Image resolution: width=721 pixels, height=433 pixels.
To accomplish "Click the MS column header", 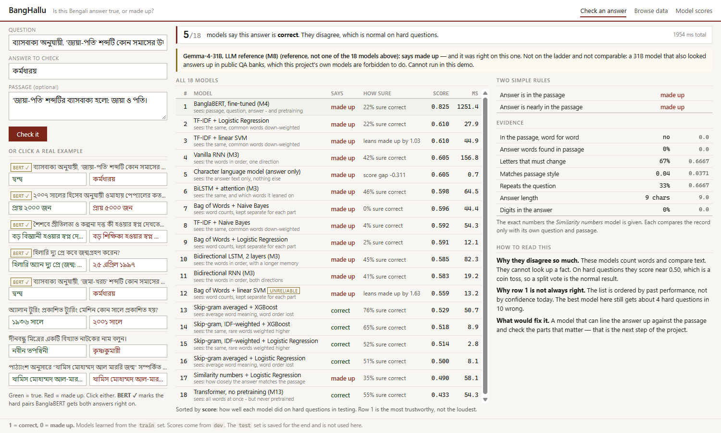I will (475, 93).
